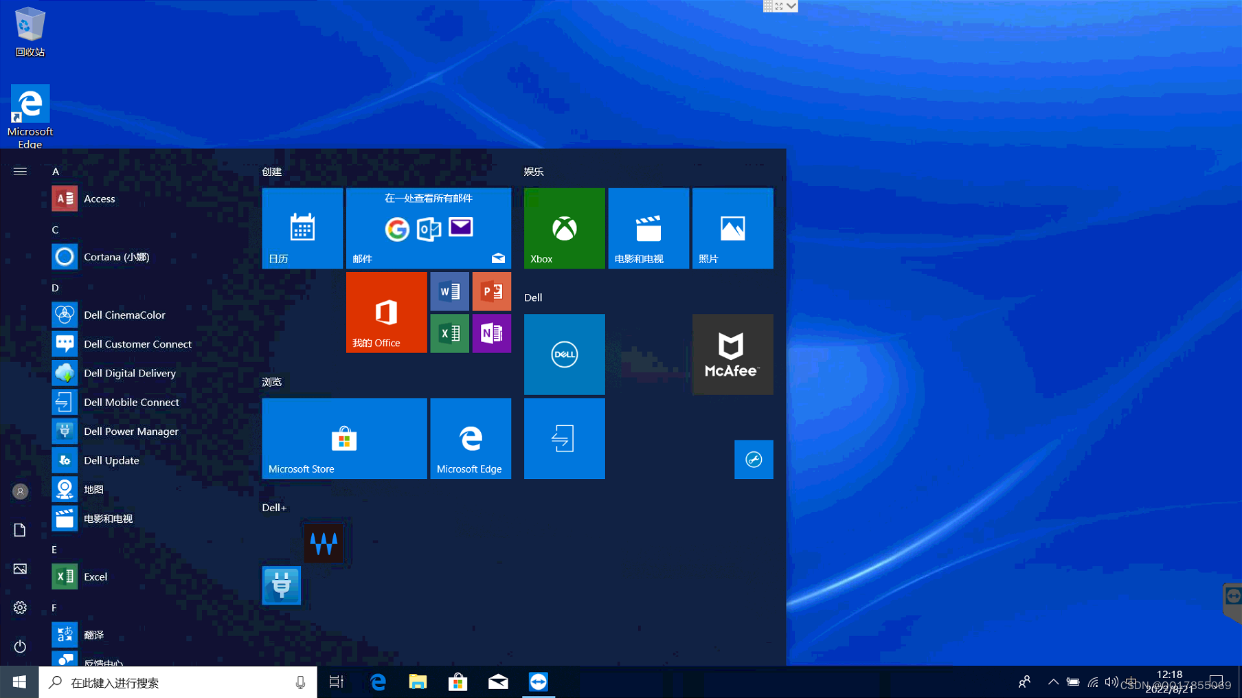Open the user account menu in Start
The width and height of the screenshot is (1242, 698).
click(20, 491)
